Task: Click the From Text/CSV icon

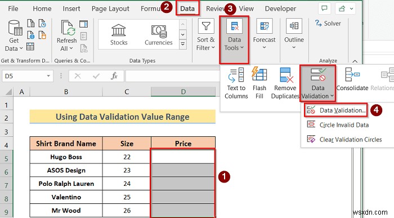Action: pos(30,24)
